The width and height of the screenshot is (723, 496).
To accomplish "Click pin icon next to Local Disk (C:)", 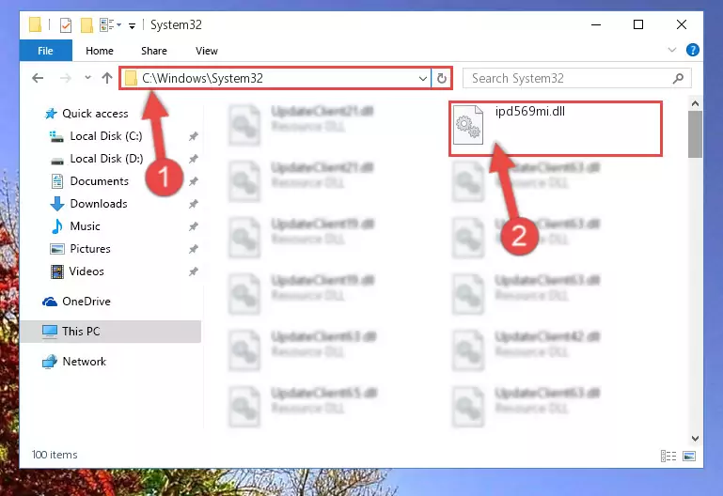I will [193, 136].
